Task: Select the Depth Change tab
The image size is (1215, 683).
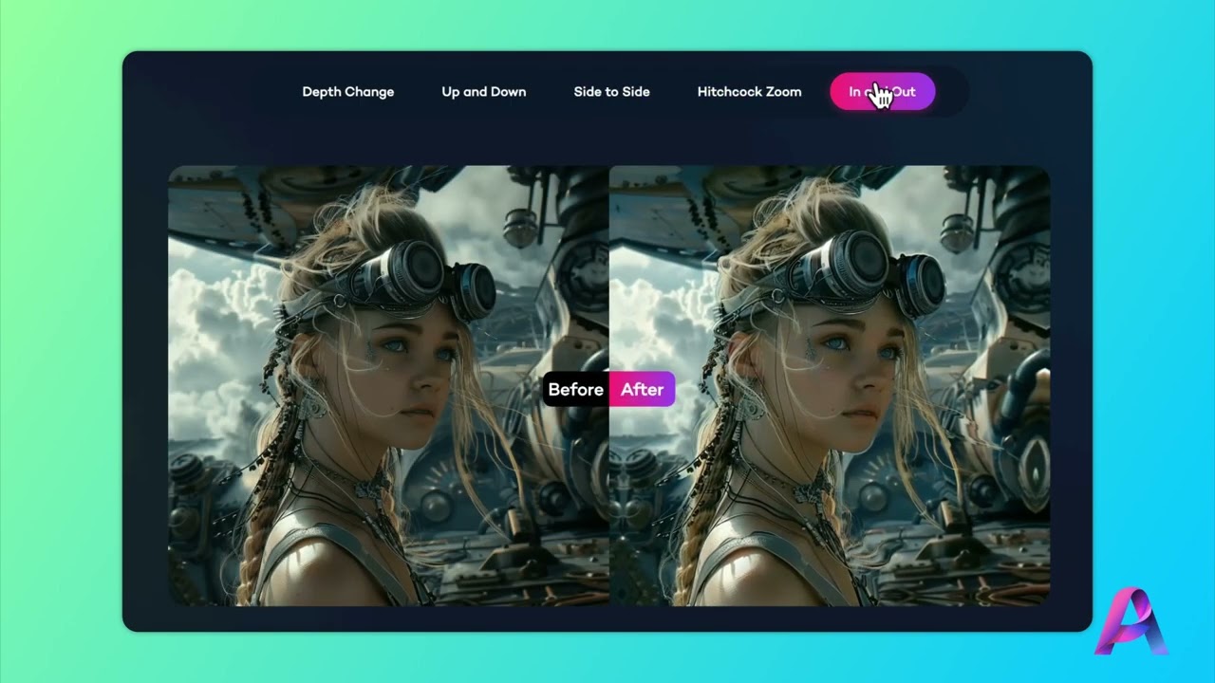Action: point(347,92)
